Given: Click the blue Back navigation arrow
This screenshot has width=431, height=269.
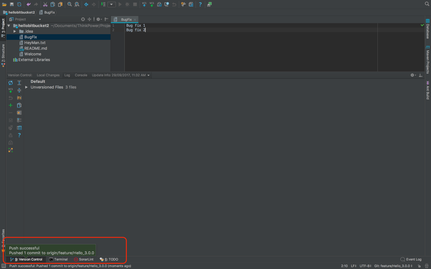Looking at the screenshot, I should click(x=86, y=4).
